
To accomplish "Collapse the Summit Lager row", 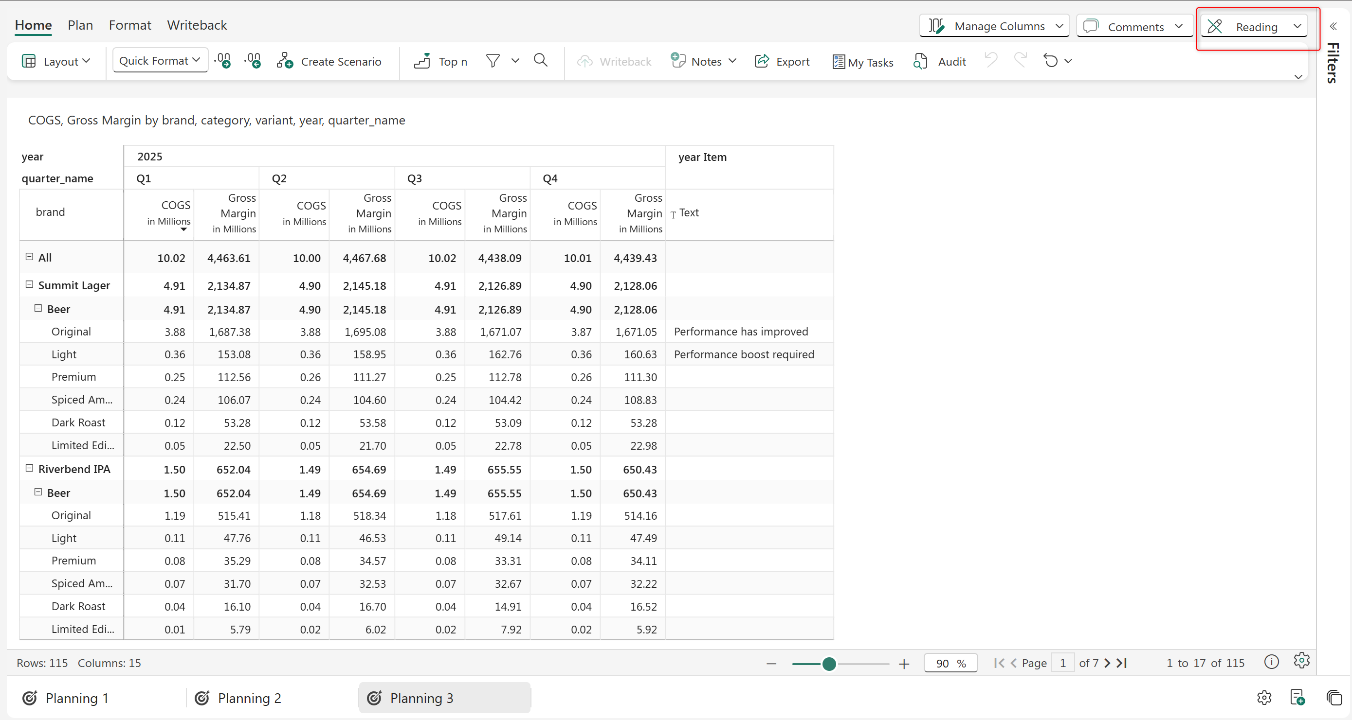I will (29, 285).
